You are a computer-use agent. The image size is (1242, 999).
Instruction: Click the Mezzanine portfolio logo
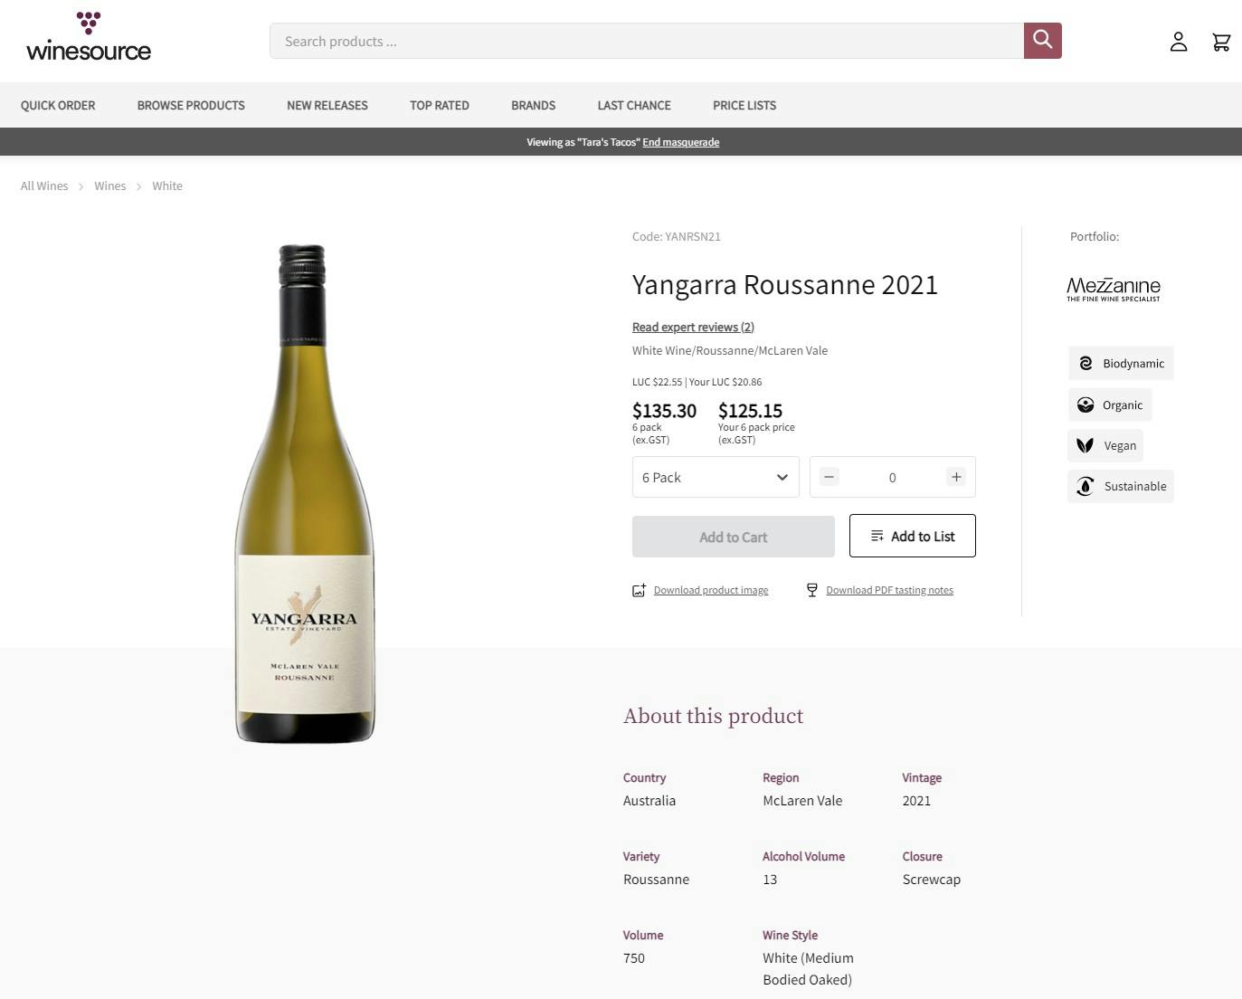[x=1113, y=290]
